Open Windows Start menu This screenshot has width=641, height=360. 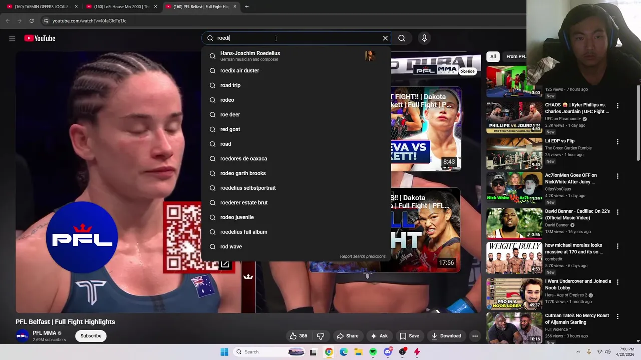[224, 352]
